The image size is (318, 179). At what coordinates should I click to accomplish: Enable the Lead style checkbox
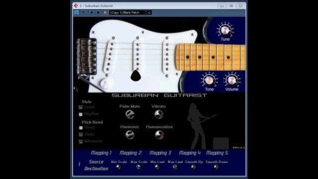[x=80, y=107]
